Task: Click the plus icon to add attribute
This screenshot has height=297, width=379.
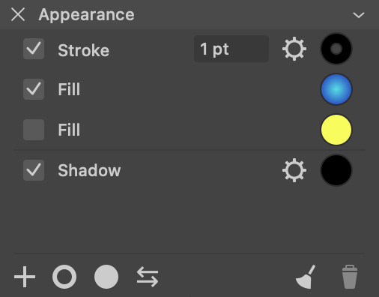Action: pyautogui.click(x=25, y=277)
